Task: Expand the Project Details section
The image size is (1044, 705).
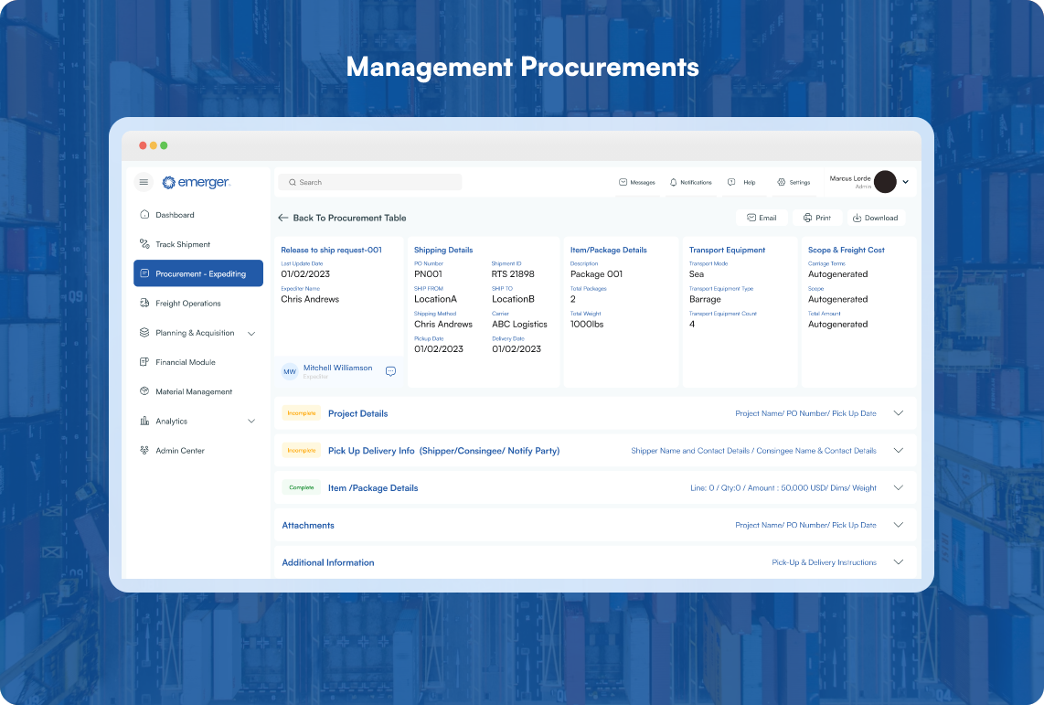Action: click(898, 413)
